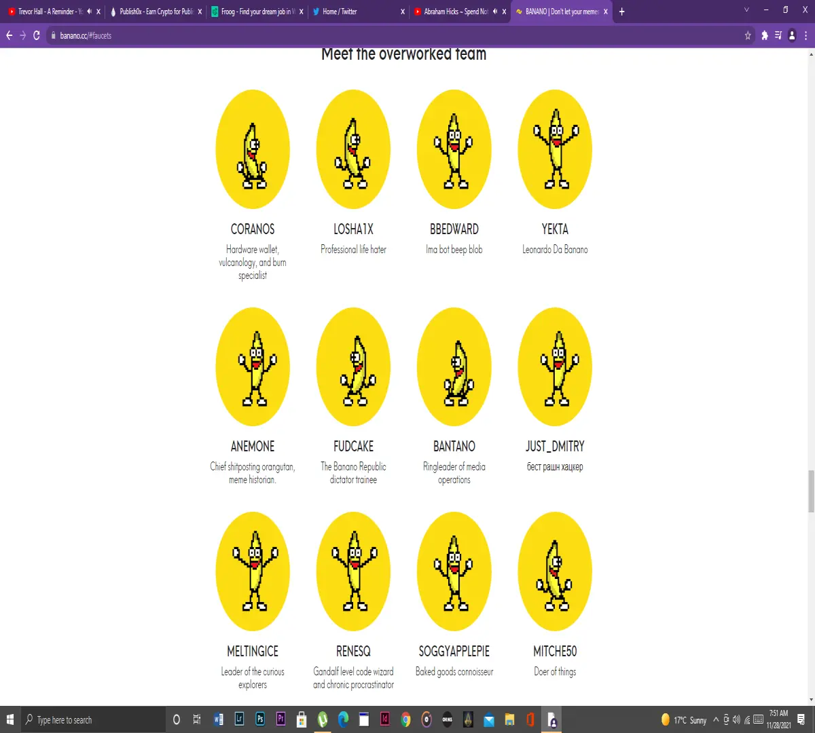Screen dimensions: 815x733
Task: Close the Home / Twitter tab
Action: (x=403, y=12)
